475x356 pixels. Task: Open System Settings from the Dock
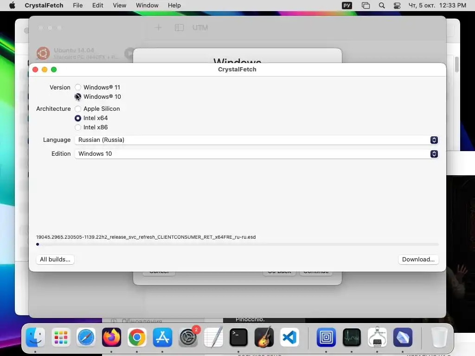(x=188, y=337)
